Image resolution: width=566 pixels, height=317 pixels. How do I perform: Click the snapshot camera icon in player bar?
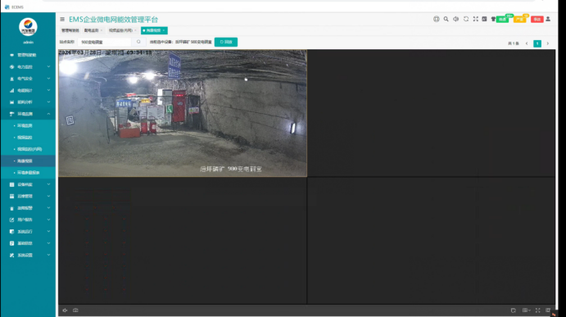(75, 310)
